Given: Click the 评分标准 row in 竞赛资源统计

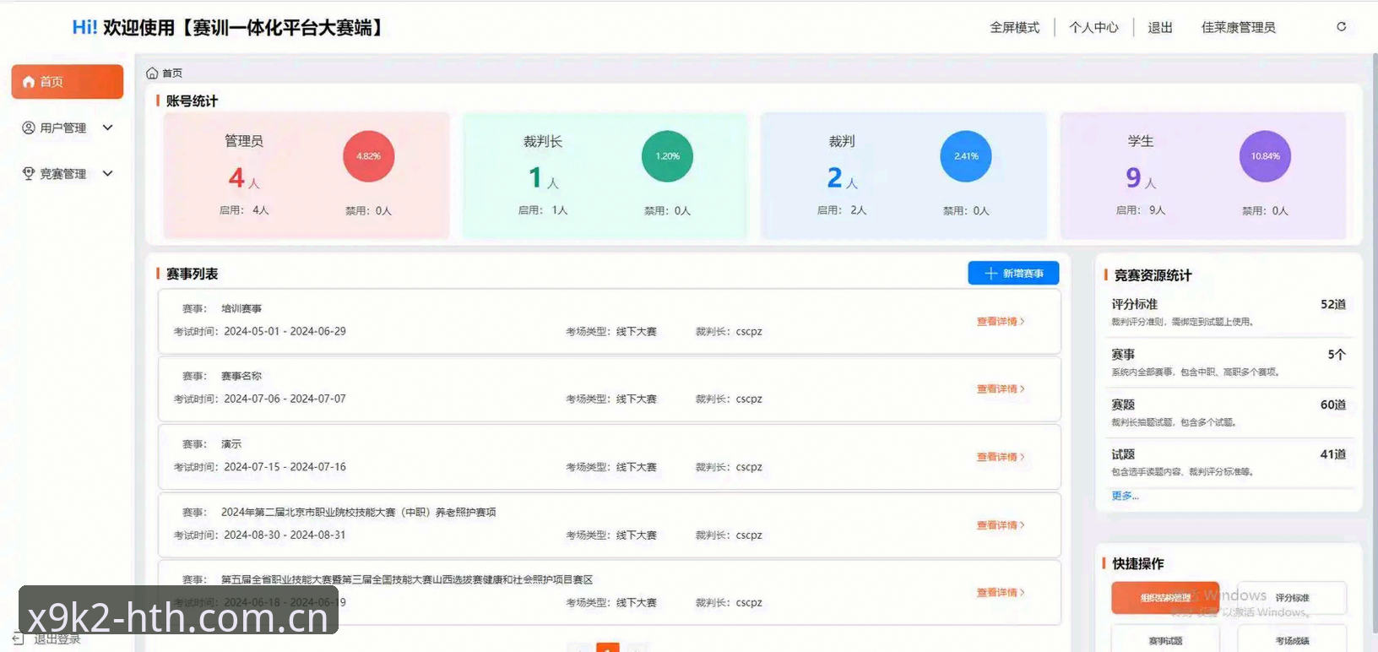Looking at the screenshot, I should pos(1229,312).
